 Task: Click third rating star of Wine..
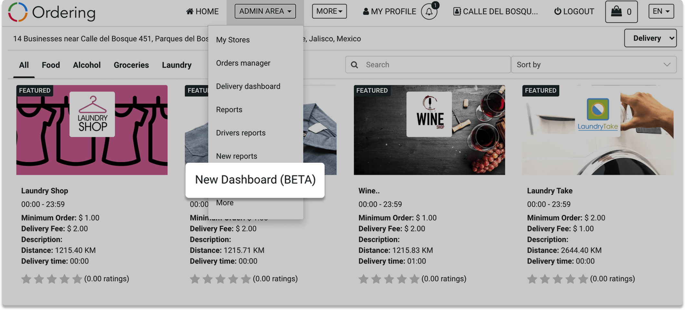[389, 279]
